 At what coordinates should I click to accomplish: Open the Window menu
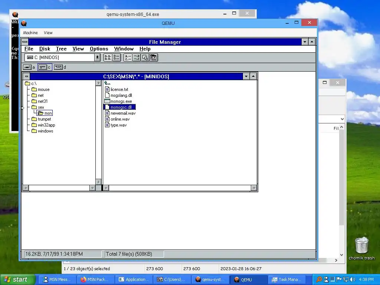124,49
